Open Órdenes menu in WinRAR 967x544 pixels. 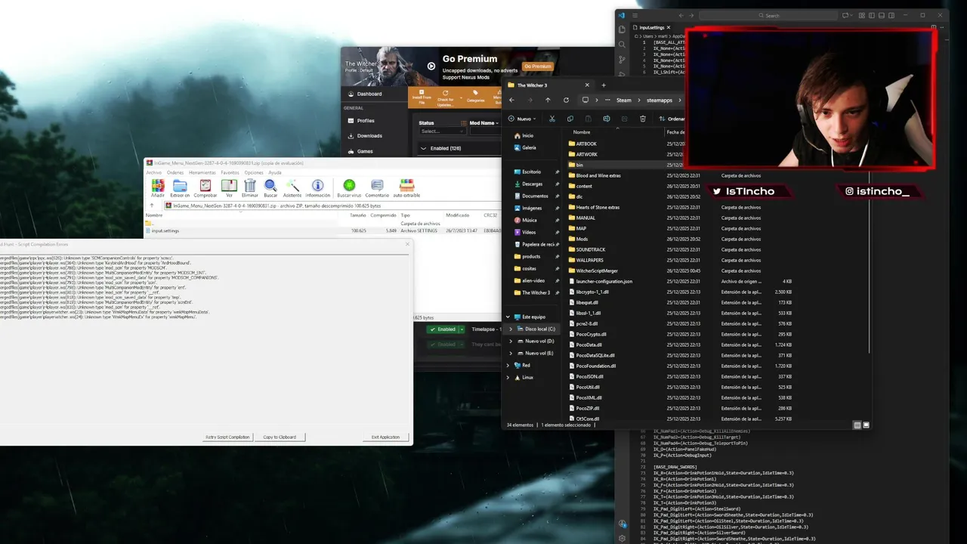175,172
